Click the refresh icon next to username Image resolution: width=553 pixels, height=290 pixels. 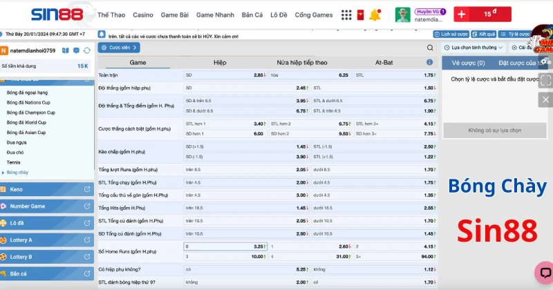(87, 50)
